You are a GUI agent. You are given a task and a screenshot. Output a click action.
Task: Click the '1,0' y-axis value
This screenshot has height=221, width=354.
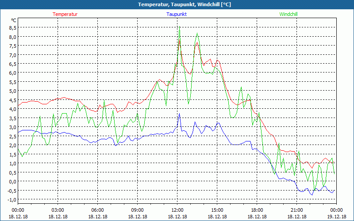[13, 163]
